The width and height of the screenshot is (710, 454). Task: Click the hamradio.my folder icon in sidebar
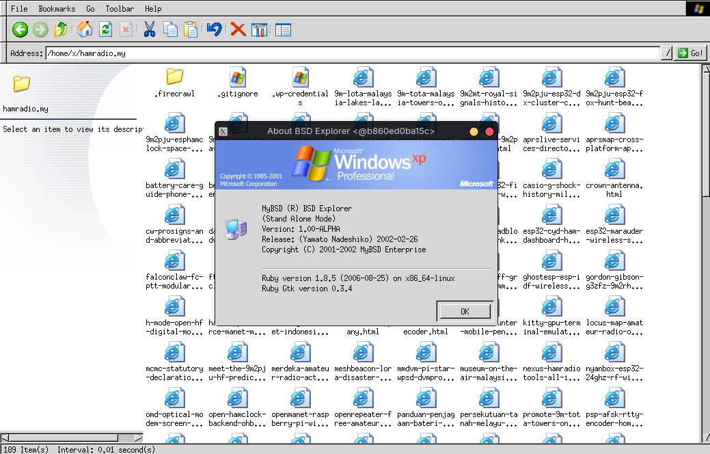(22, 83)
